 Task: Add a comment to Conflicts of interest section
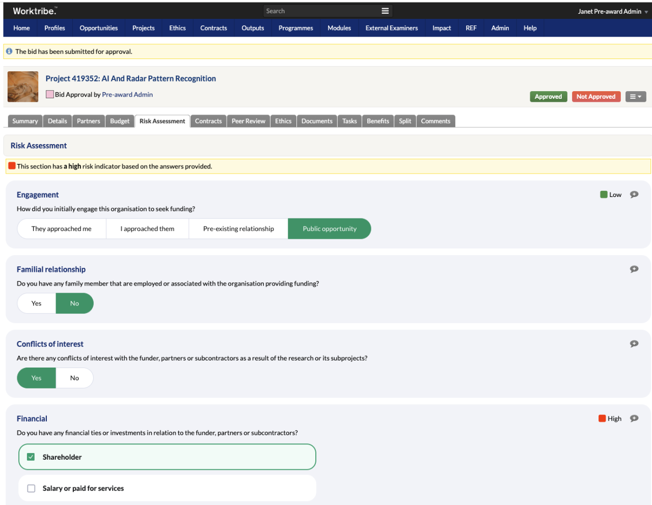coord(634,344)
